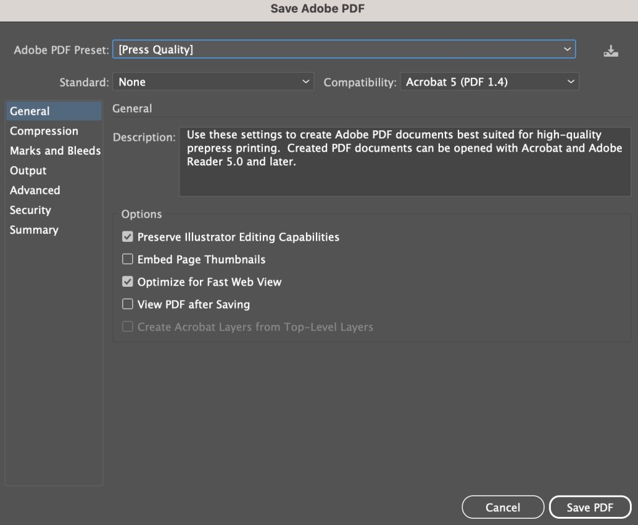Click the Save Adobe PDF title bar

[319, 9]
